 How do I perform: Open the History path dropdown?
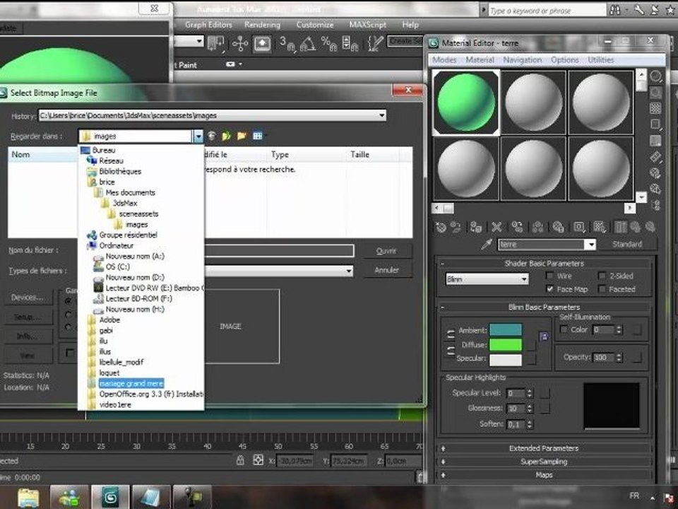coord(382,115)
